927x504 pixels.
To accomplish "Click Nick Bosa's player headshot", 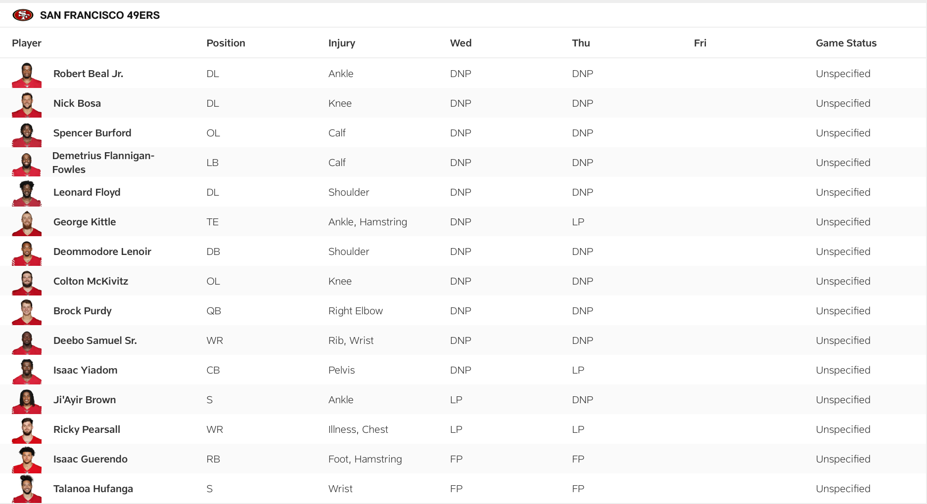I will (x=27, y=104).
